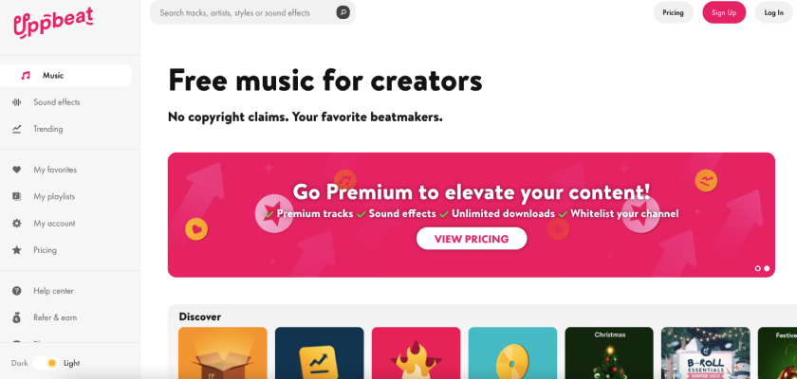Toggle the Dark/Light theme switch
The width and height of the screenshot is (797, 379).
pyautogui.click(x=46, y=363)
